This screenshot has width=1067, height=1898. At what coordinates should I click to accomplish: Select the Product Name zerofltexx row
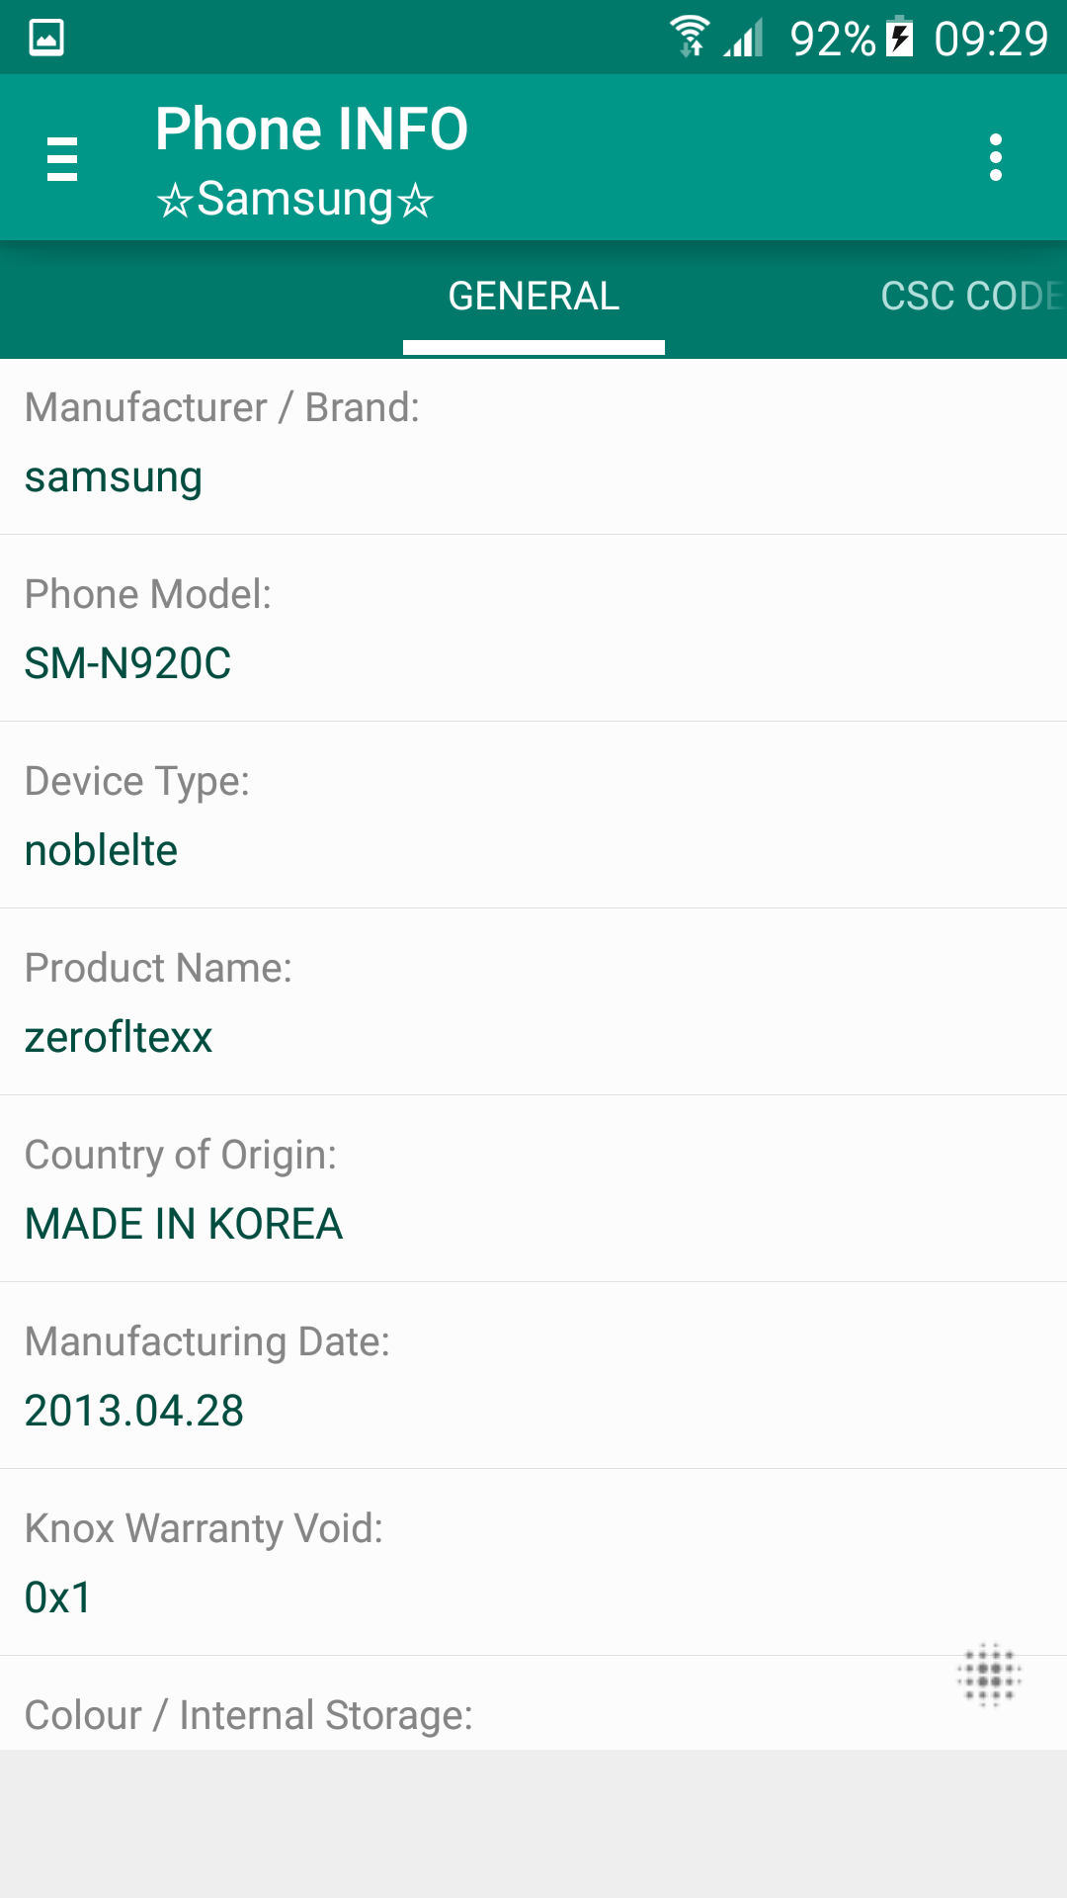coord(533,1002)
